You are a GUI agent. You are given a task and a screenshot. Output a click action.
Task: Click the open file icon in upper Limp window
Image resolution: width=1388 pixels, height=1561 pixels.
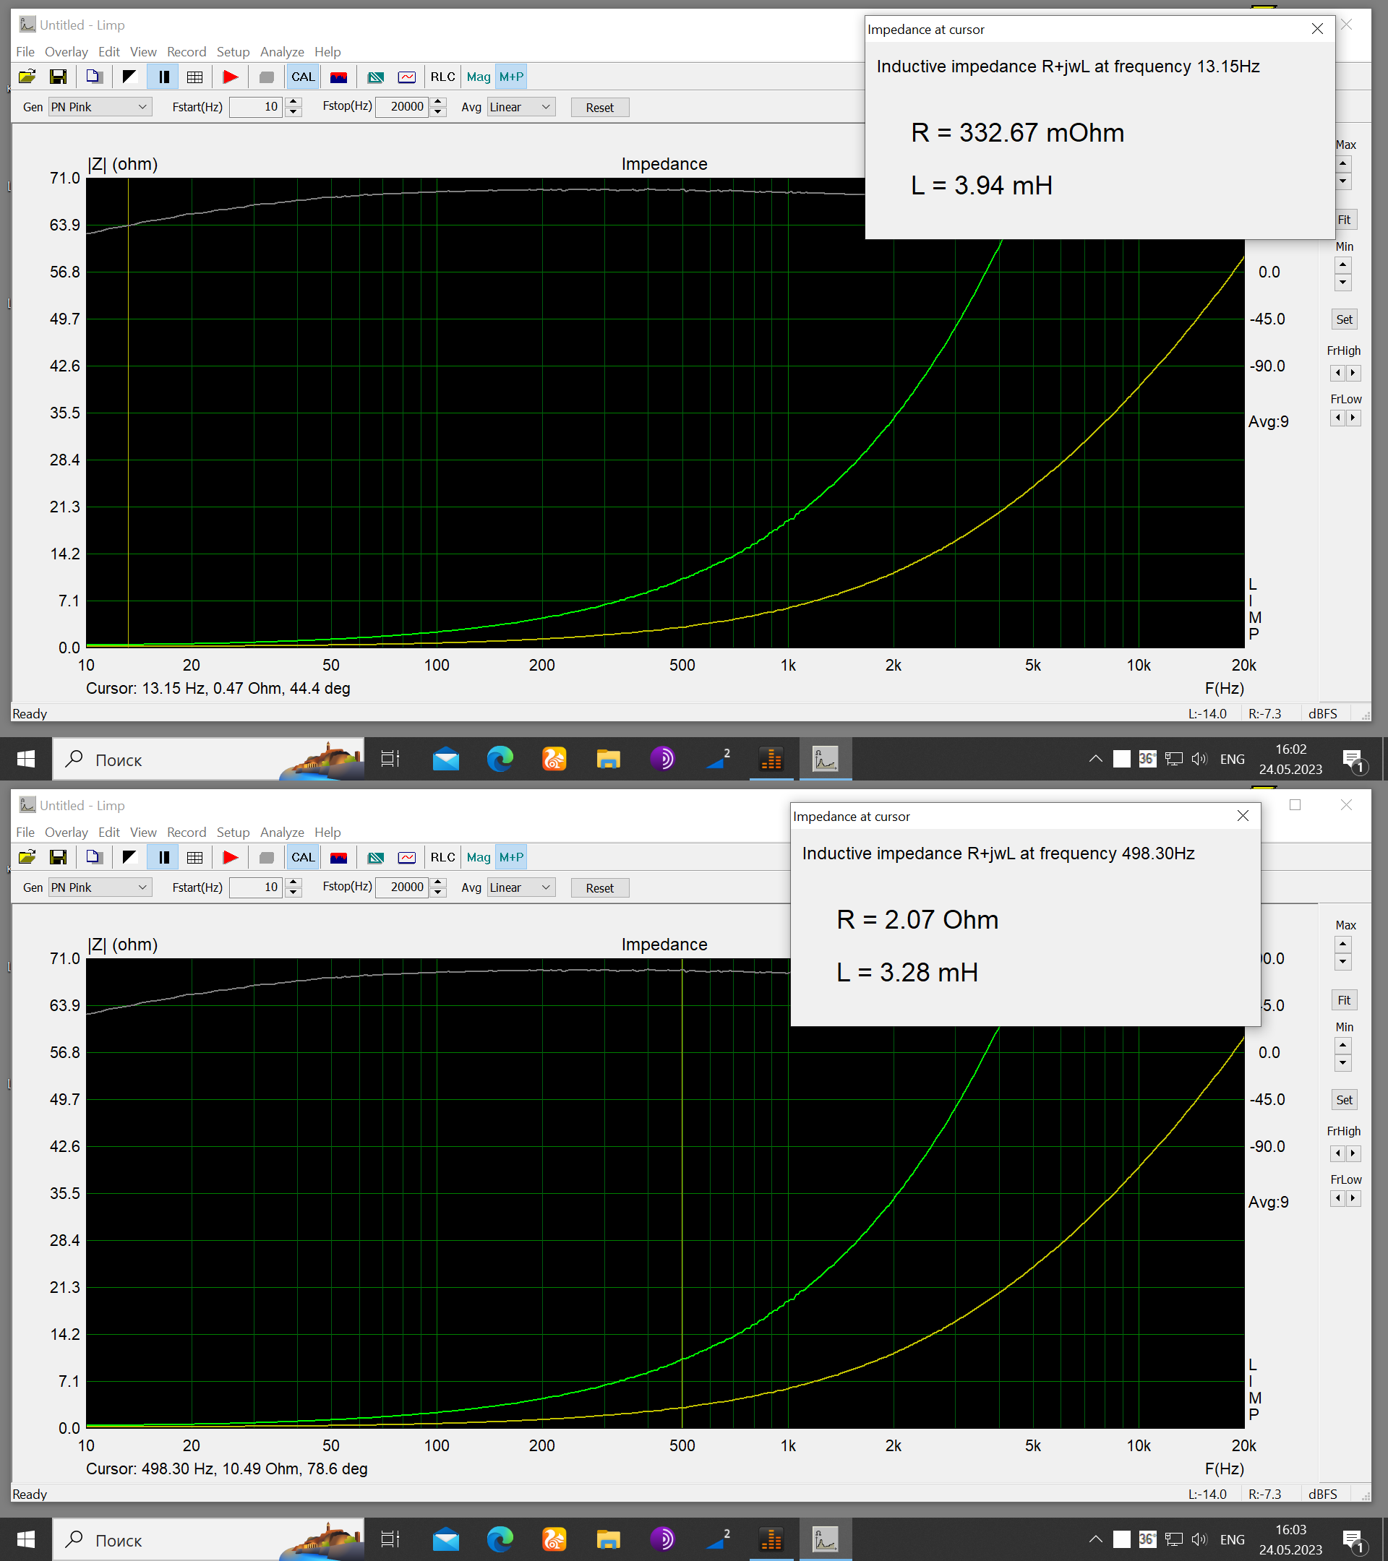[27, 77]
